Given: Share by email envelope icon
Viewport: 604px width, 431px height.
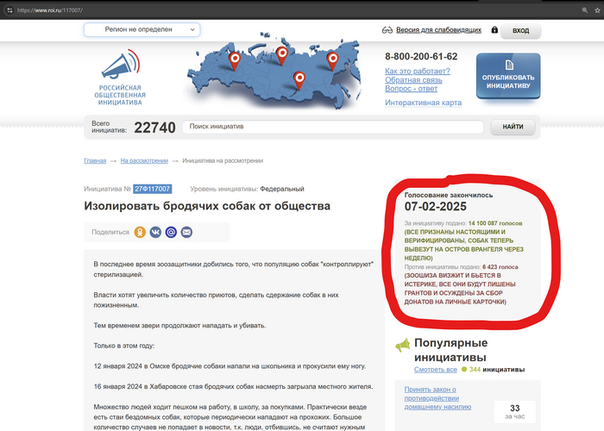Looking at the screenshot, I should tap(186, 232).
